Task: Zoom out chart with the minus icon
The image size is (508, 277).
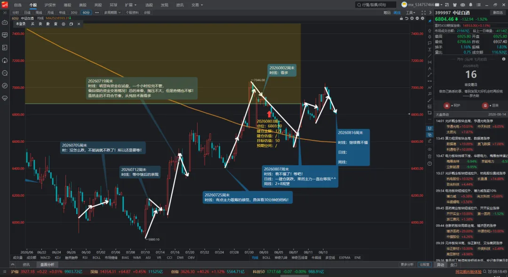Action: (417, 18)
